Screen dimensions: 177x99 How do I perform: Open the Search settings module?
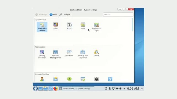(97, 53)
